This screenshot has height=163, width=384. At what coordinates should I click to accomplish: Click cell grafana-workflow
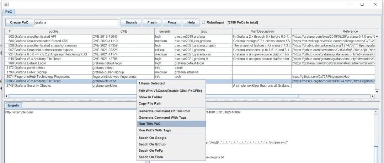pyautogui.click(x=114, y=86)
